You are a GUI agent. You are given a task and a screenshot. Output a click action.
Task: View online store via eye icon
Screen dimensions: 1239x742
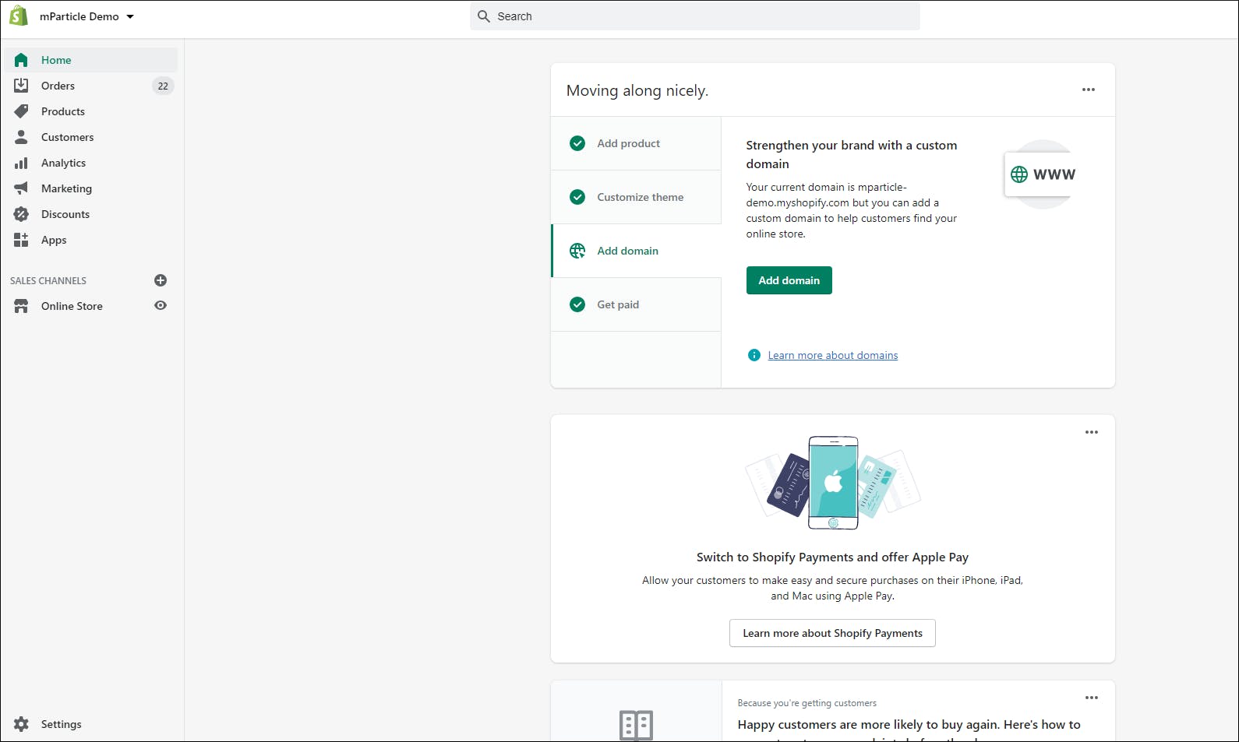pos(161,305)
